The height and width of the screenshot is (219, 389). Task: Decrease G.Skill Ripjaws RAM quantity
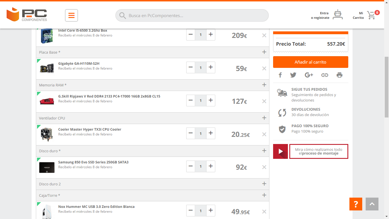[x=191, y=100]
